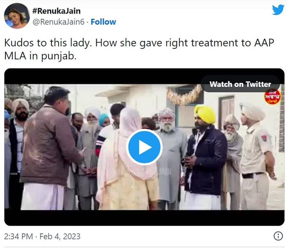
Task: Open the tweet info circle icon
Action: (278, 236)
